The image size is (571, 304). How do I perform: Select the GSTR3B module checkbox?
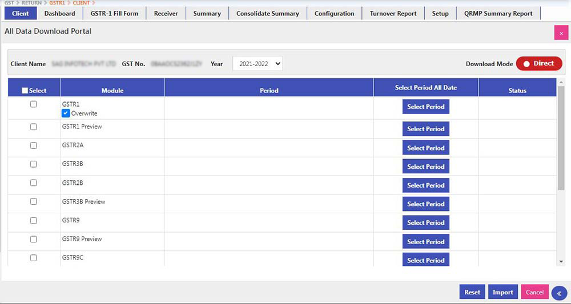(33, 164)
